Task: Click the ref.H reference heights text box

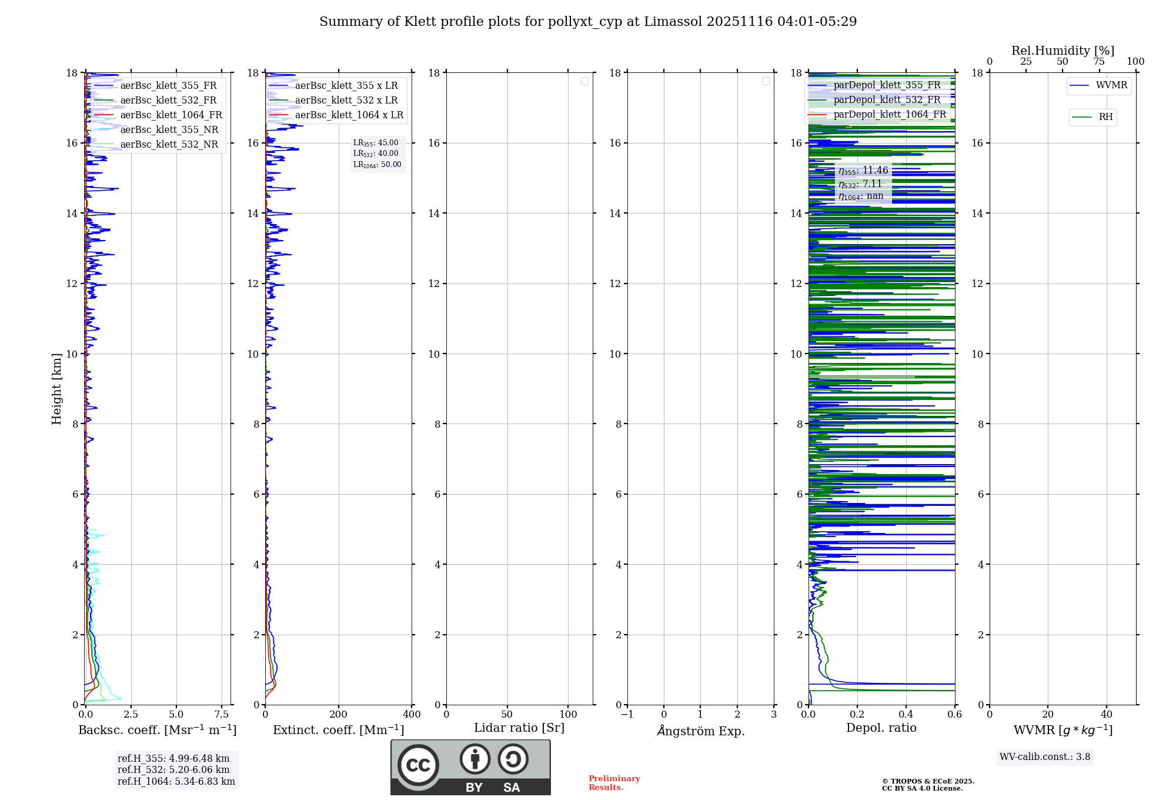Action: tap(176, 769)
